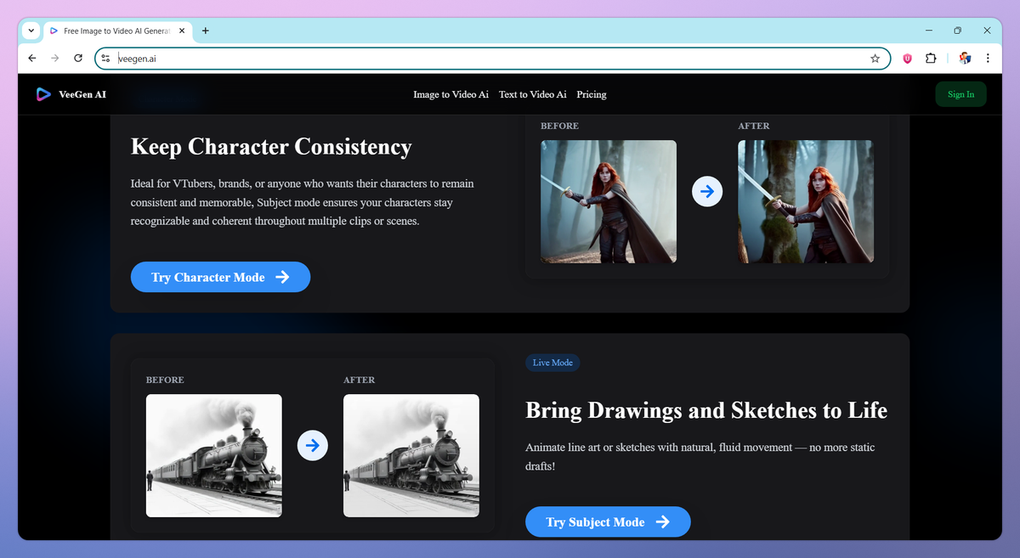
Task: Click the paragraph starting Ideal for VTubers
Action: [x=303, y=202]
